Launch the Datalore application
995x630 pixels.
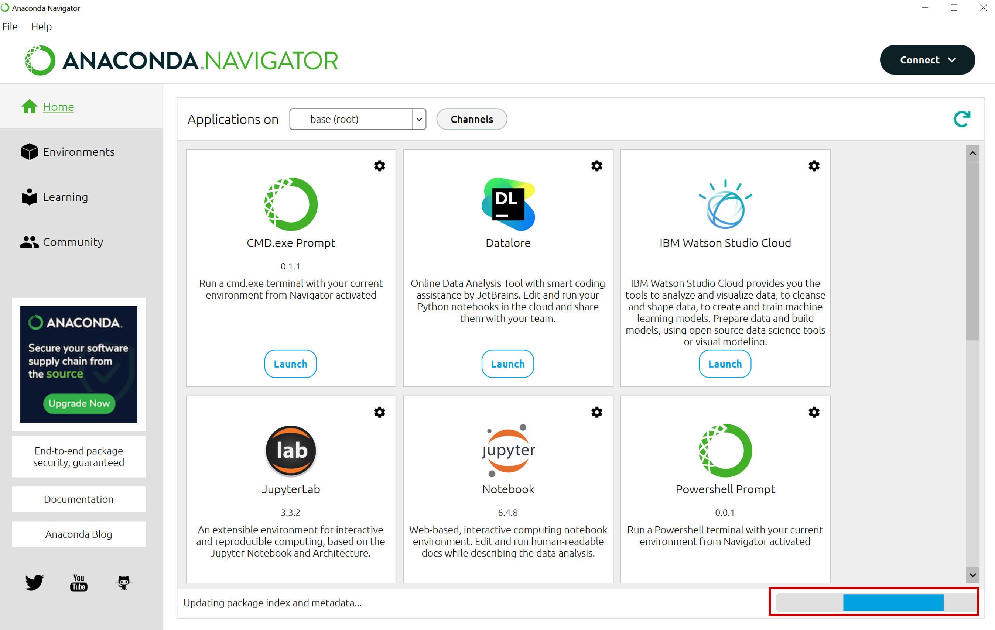click(507, 364)
